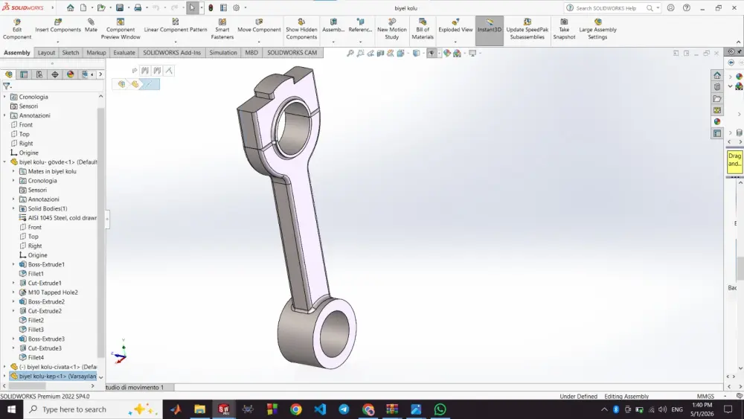Open the PropertyManager tab icon
Screen dimensions: 744x419
(x=24, y=74)
